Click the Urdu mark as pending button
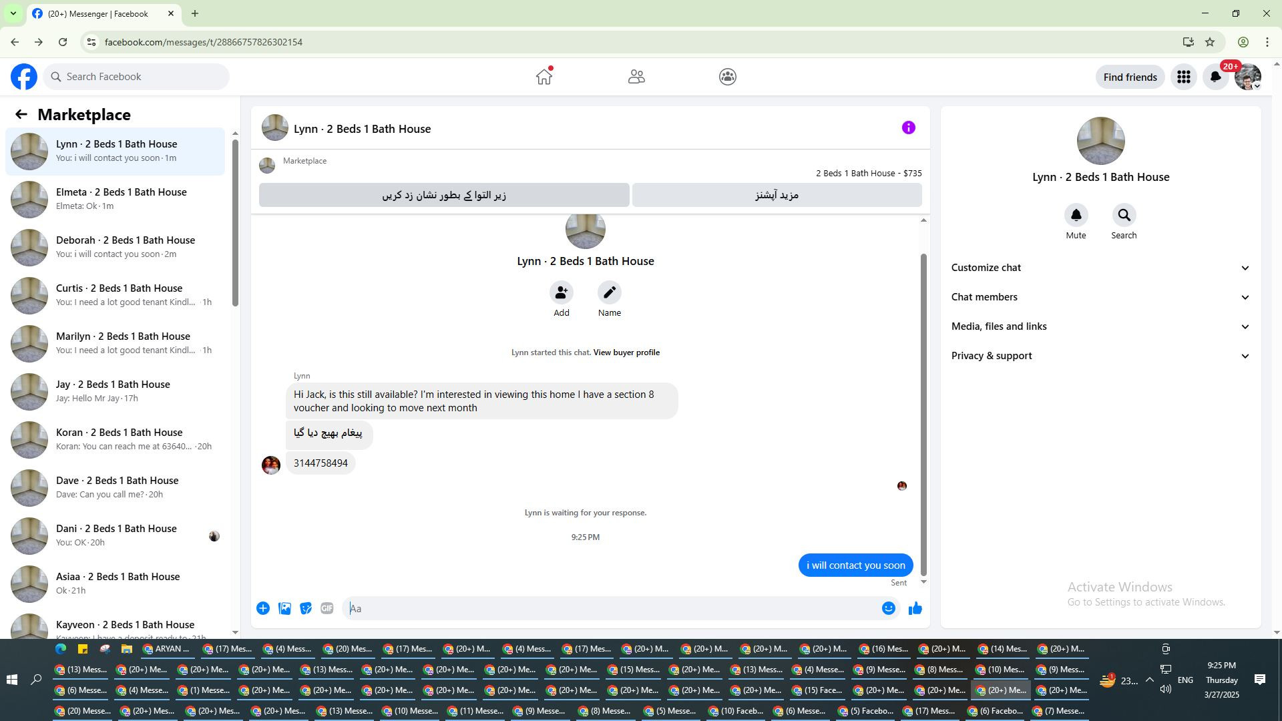 coord(444,195)
